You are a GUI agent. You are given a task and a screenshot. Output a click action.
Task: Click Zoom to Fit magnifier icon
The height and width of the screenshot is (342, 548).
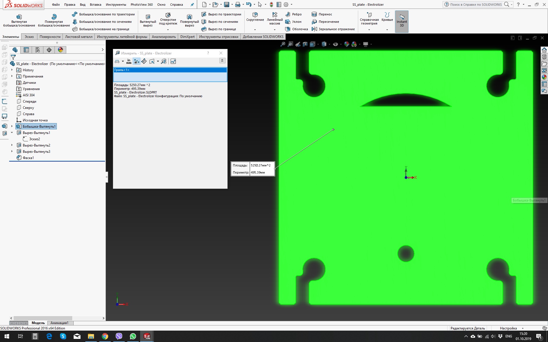click(x=283, y=44)
